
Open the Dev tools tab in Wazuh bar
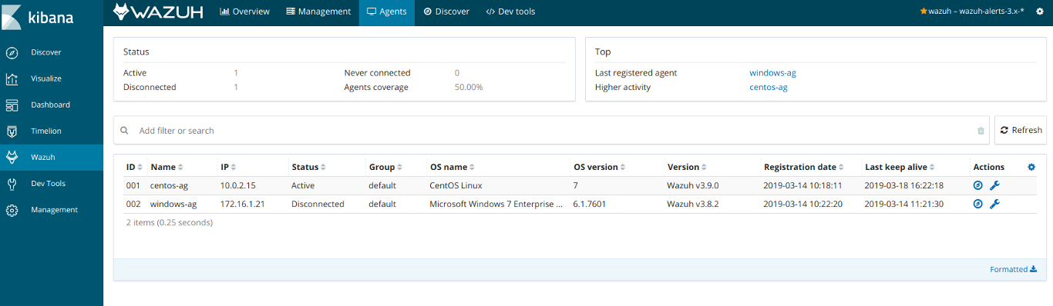(x=510, y=12)
